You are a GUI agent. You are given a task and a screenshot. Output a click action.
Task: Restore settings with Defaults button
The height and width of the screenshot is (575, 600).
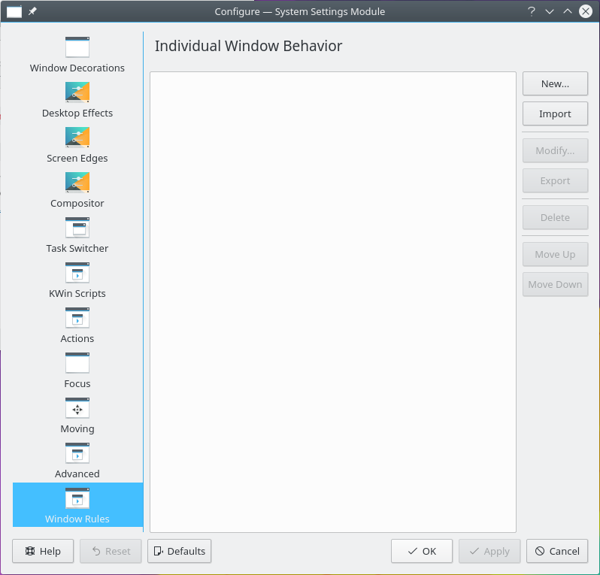(x=179, y=551)
